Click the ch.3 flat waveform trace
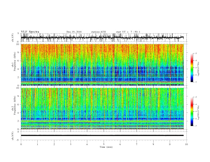The width and height of the screenshot is (210, 162). pos(102,136)
